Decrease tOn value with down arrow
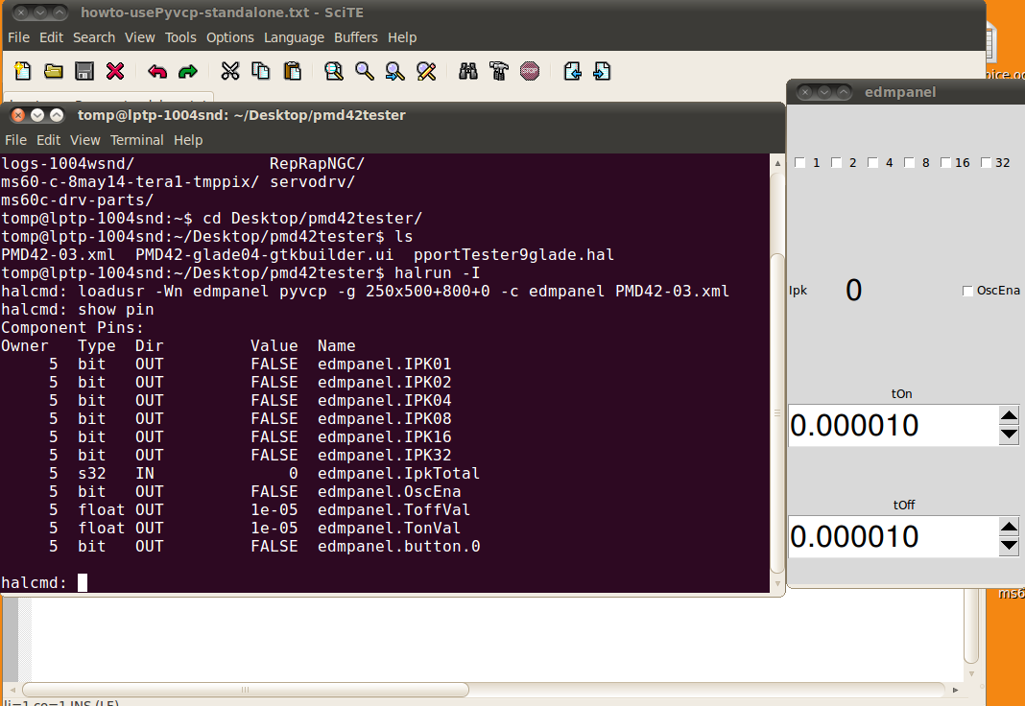The width and height of the screenshot is (1025, 706). click(x=1009, y=435)
